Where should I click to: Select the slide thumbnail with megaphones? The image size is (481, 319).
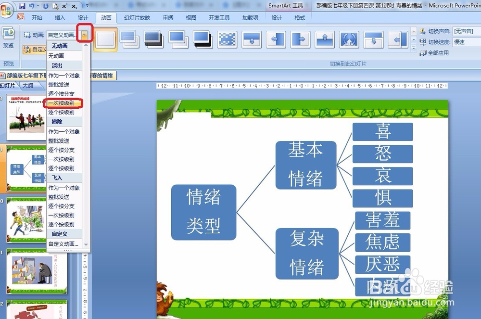[x=37, y=271]
